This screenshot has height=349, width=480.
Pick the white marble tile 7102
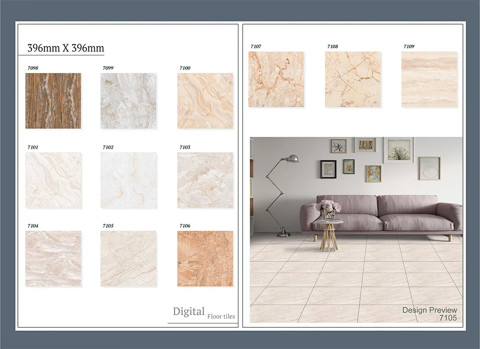click(129, 180)
